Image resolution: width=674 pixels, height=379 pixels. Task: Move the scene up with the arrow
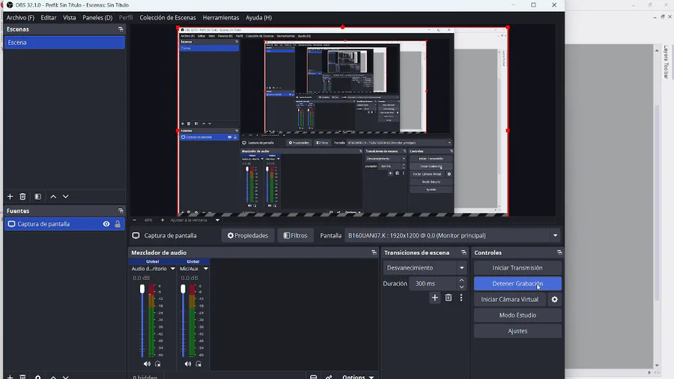[53, 196]
